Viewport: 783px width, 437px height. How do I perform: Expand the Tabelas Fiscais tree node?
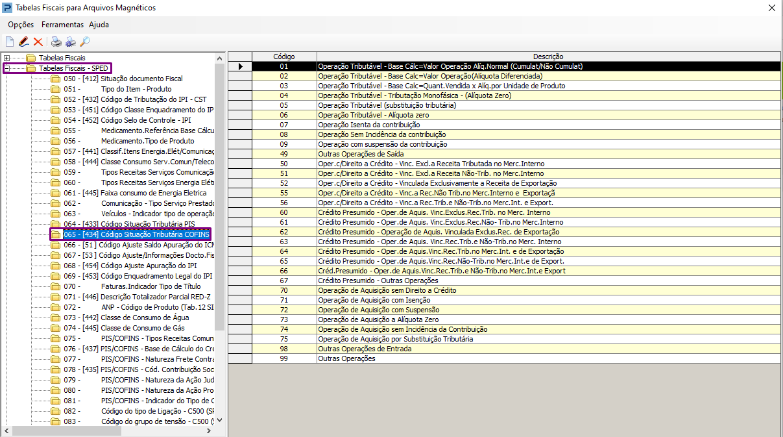coord(6,58)
